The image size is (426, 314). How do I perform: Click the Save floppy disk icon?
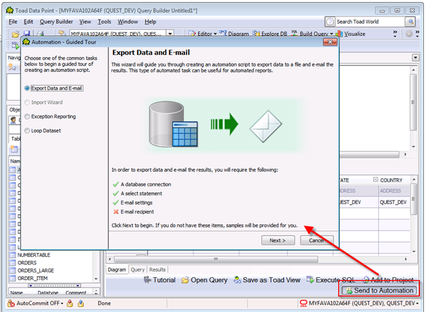[27, 33]
